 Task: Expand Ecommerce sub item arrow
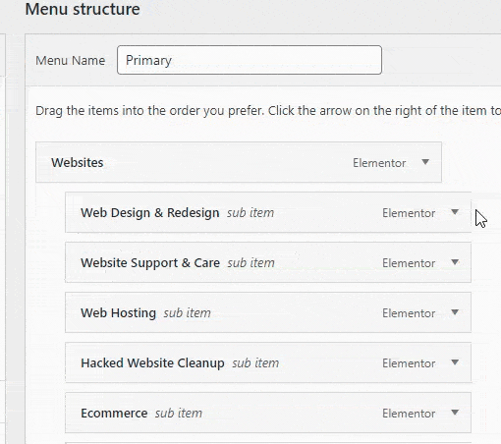point(455,413)
